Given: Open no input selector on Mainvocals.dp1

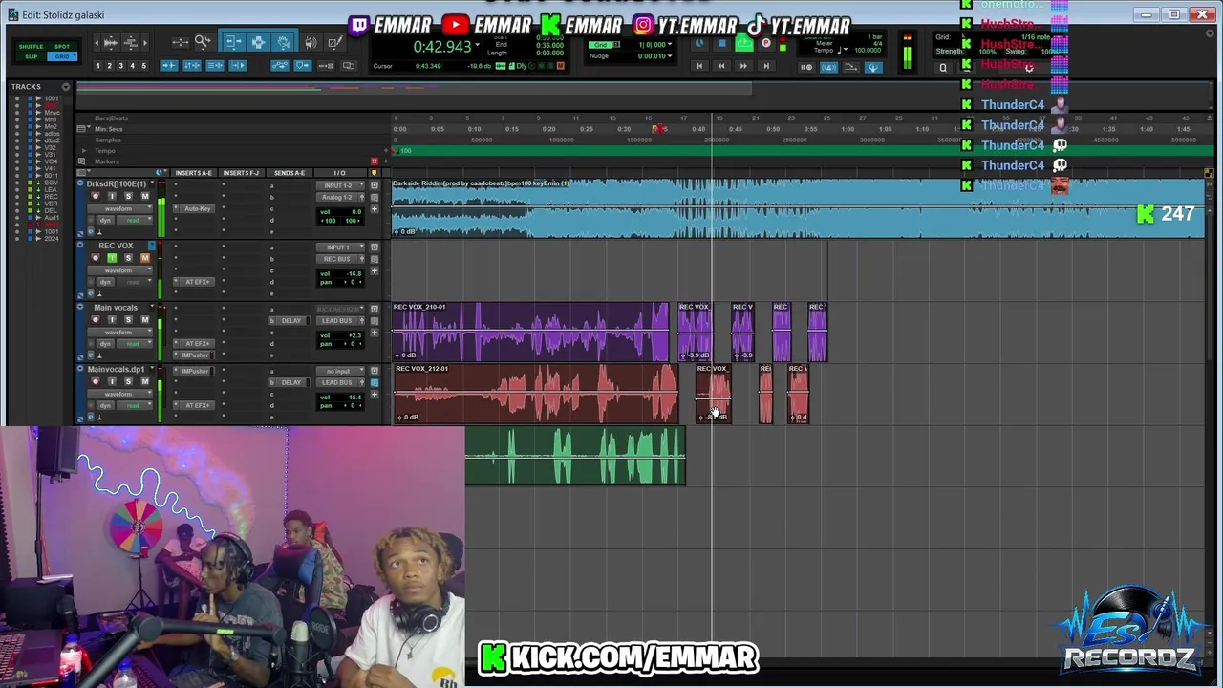Looking at the screenshot, I should (x=338, y=371).
